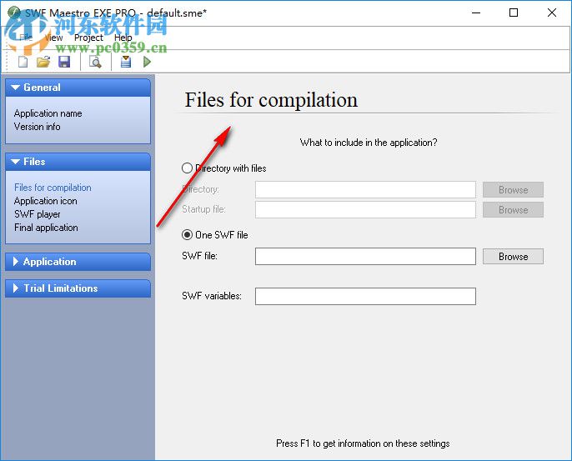This screenshot has width=572, height=461.
Task: Click the Open project folder icon
Action: click(43, 62)
